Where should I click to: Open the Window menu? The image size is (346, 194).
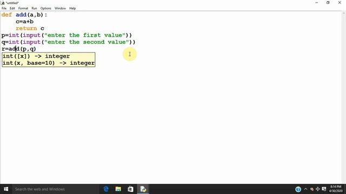(60, 9)
